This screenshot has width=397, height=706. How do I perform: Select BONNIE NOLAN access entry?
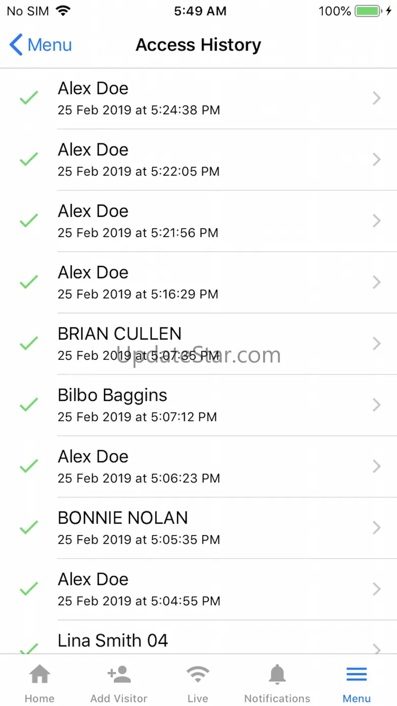pyautogui.click(x=198, y=528)
